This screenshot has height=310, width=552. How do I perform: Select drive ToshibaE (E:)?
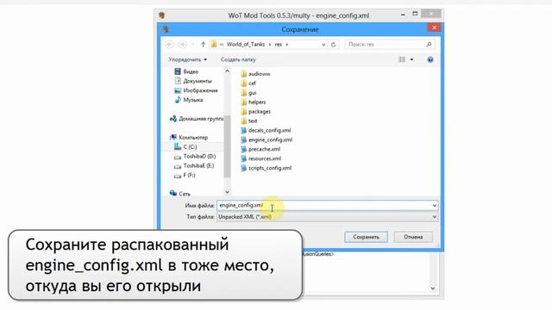coord(194,166)
